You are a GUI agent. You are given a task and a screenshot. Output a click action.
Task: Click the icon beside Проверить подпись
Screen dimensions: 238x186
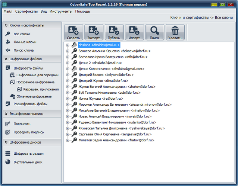click(8, 132)
